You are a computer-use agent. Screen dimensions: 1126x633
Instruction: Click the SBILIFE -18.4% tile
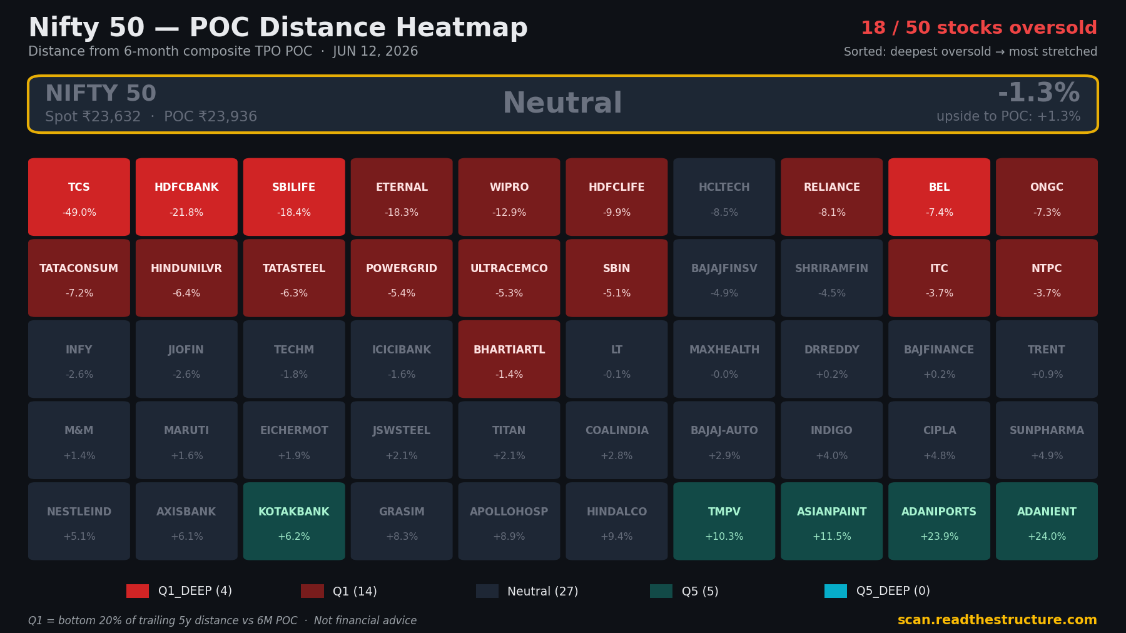click(x=294, y=197)
